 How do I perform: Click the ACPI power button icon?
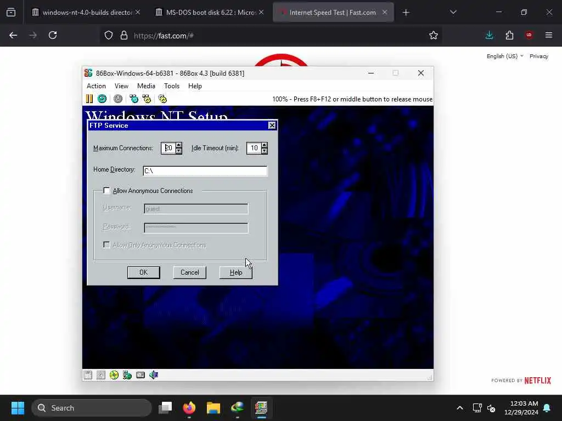pyautogui.click(x=118, y=99)
